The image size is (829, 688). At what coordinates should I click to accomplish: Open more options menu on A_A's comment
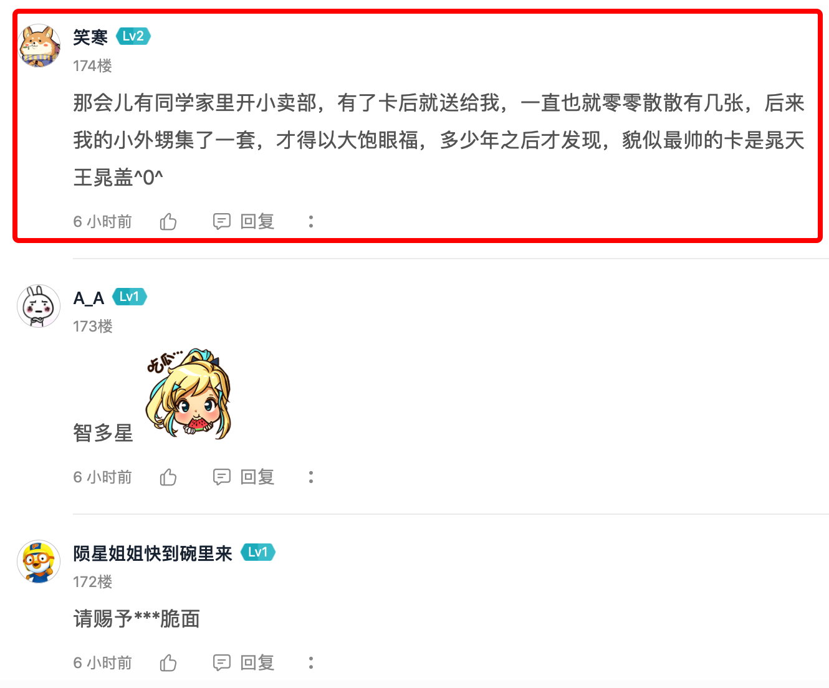tap(311, 477)
